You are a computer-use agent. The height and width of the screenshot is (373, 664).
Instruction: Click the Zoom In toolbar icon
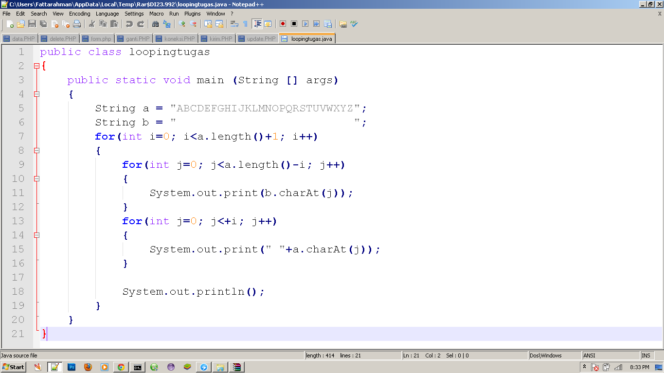click(182, 24)
